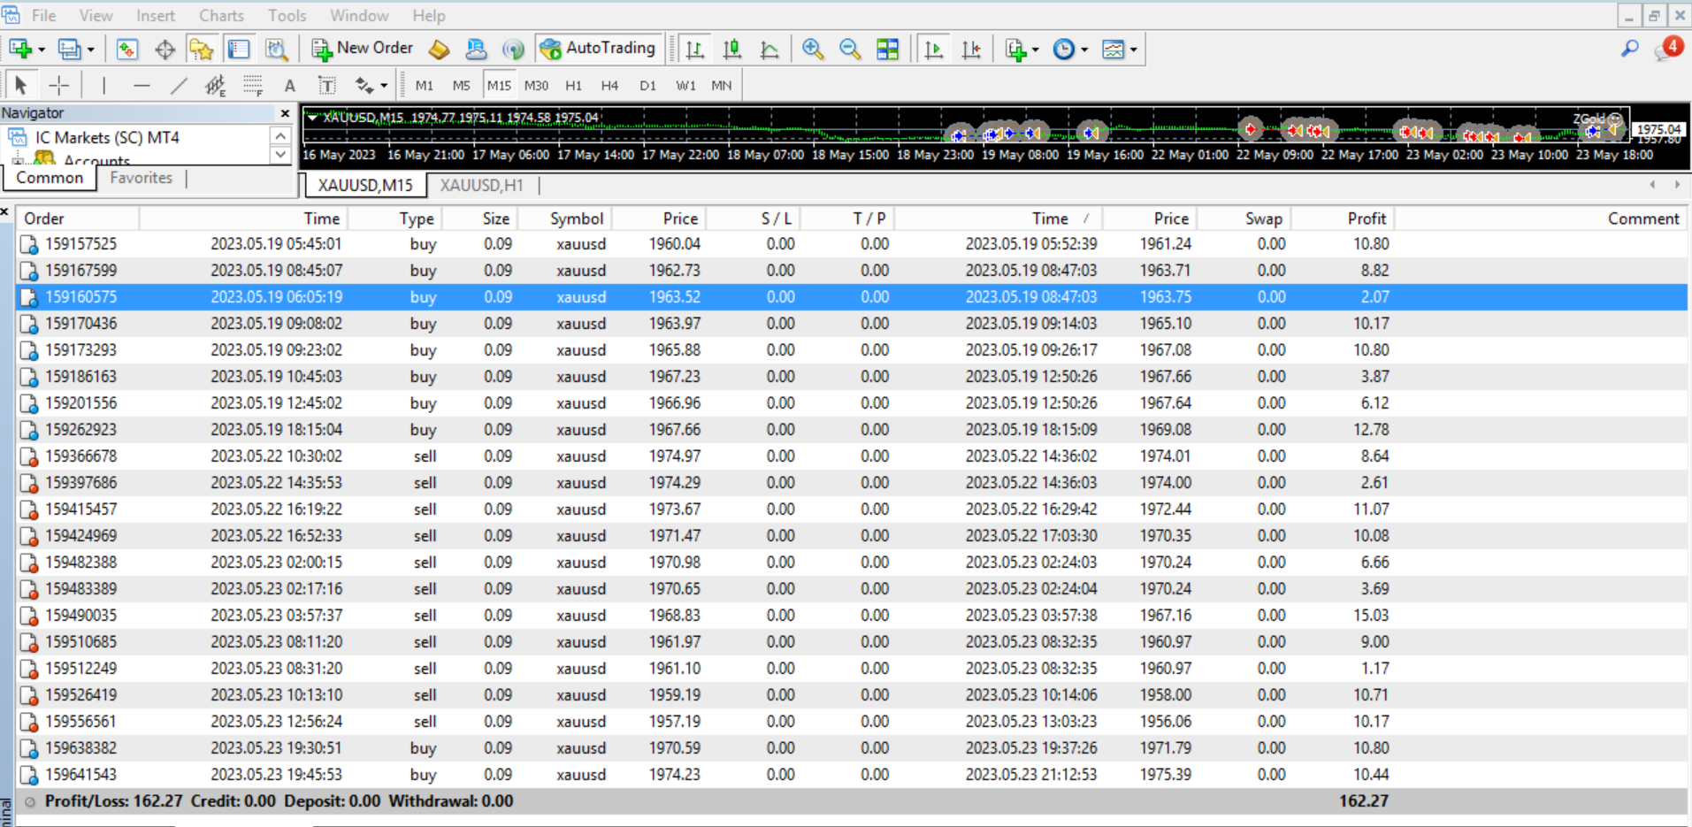Enable the H1 timeframe button

click(x=573, y=86)
